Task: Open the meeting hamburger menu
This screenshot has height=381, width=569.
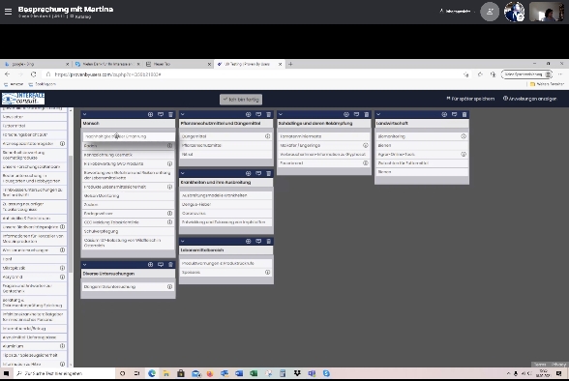Action: (8, 12)
